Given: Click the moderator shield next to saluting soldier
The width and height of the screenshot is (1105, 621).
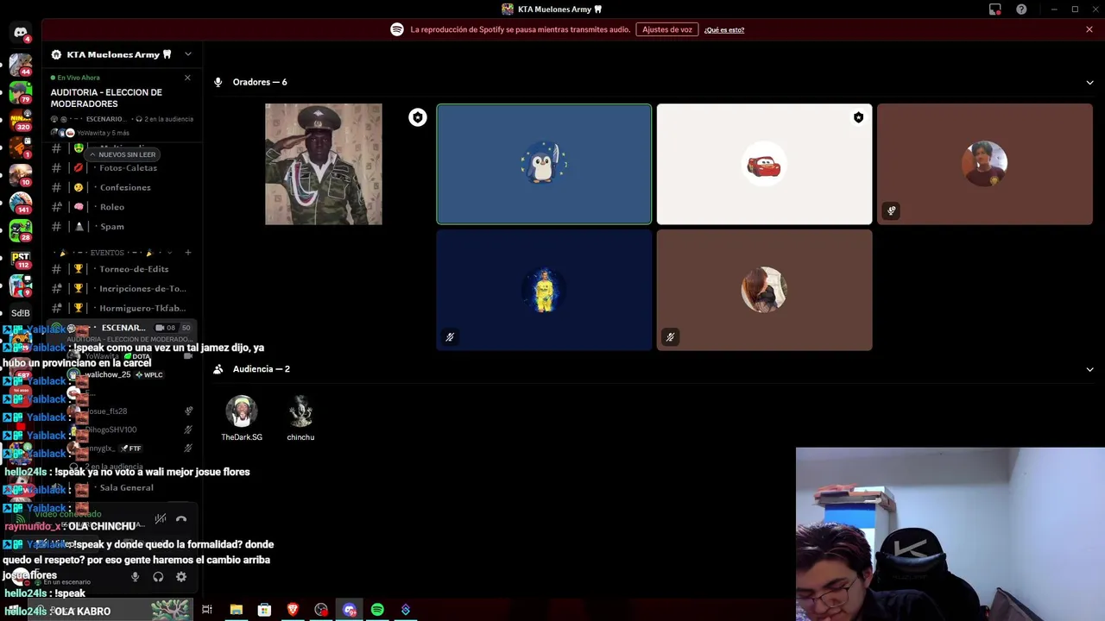Looking at the screenshot, I should pyautogui.click(x=418, y=117).
